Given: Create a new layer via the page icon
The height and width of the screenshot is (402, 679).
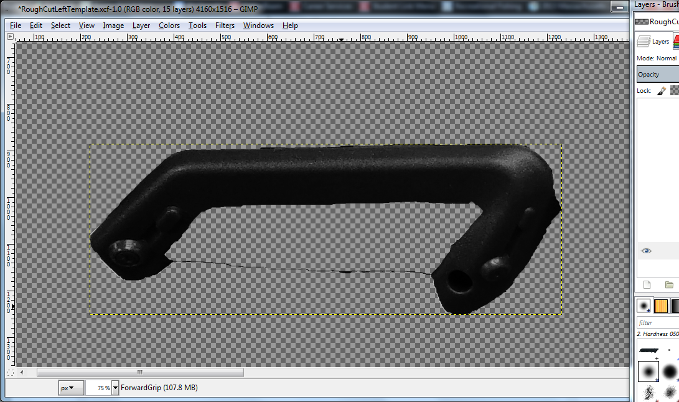Looking at the screenshot, I should (645, 284).
